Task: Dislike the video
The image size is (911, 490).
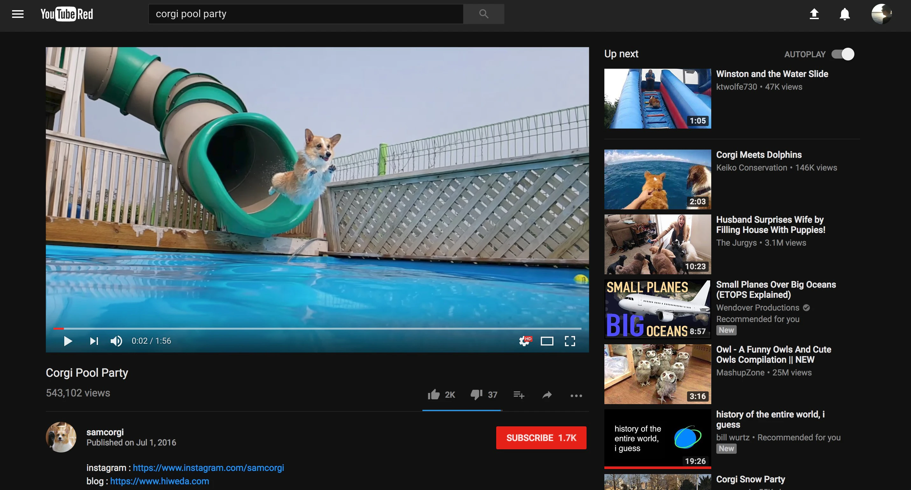Action: tap(476, 395)
